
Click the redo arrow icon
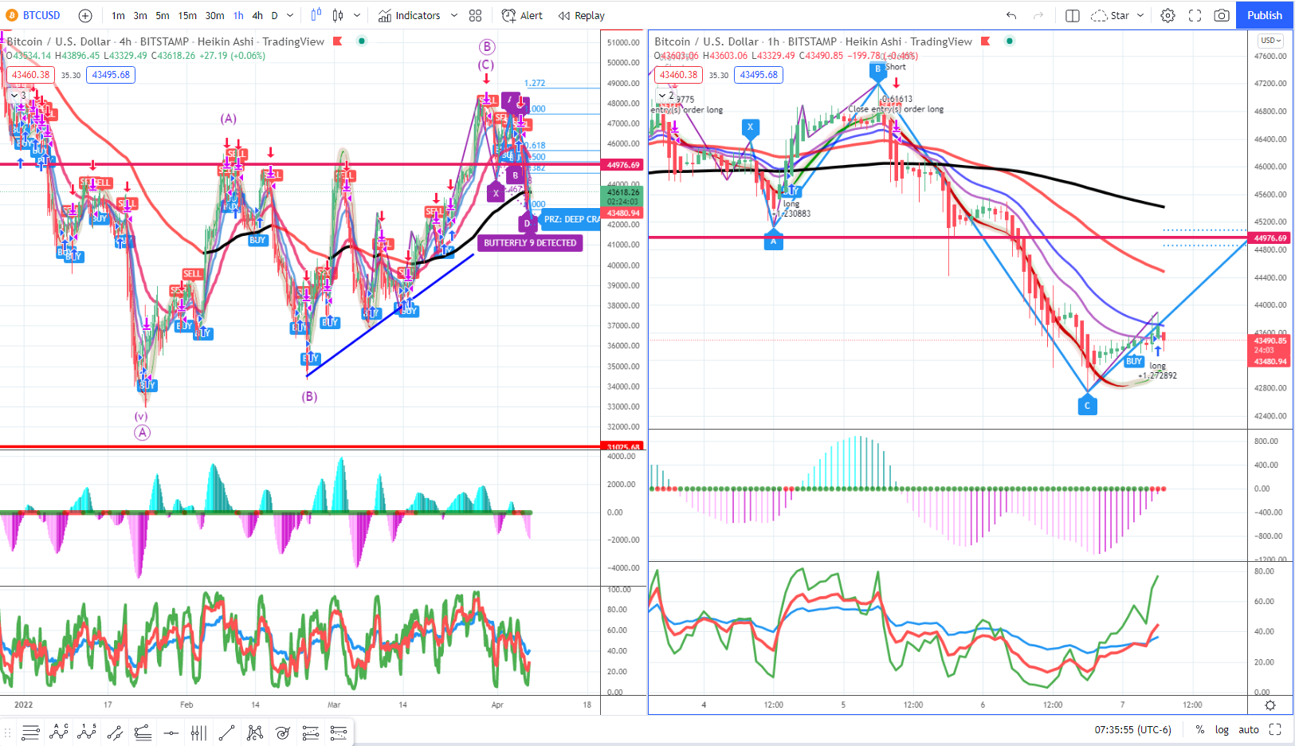1038,15
